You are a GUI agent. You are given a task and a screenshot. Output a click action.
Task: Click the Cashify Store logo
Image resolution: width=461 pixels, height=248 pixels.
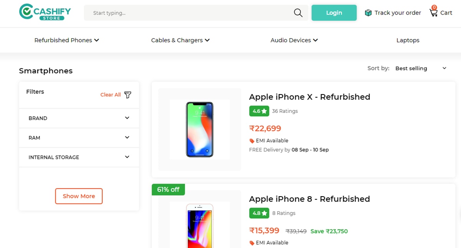click(44, 12)
